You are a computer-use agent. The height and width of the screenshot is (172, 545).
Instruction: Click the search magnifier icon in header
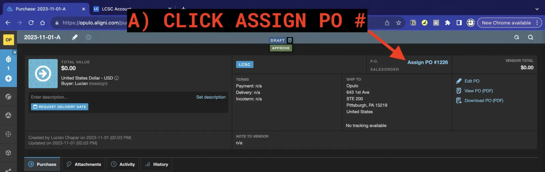[530, 37]
